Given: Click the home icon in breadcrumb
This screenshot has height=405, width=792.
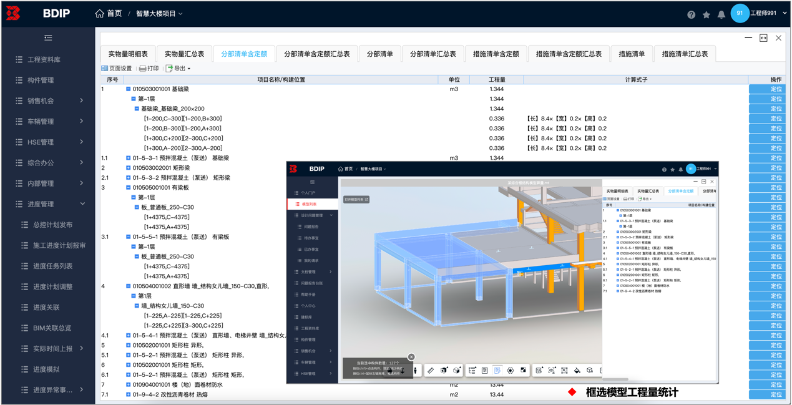Looking at the screenshot, I should coord(100,13).
